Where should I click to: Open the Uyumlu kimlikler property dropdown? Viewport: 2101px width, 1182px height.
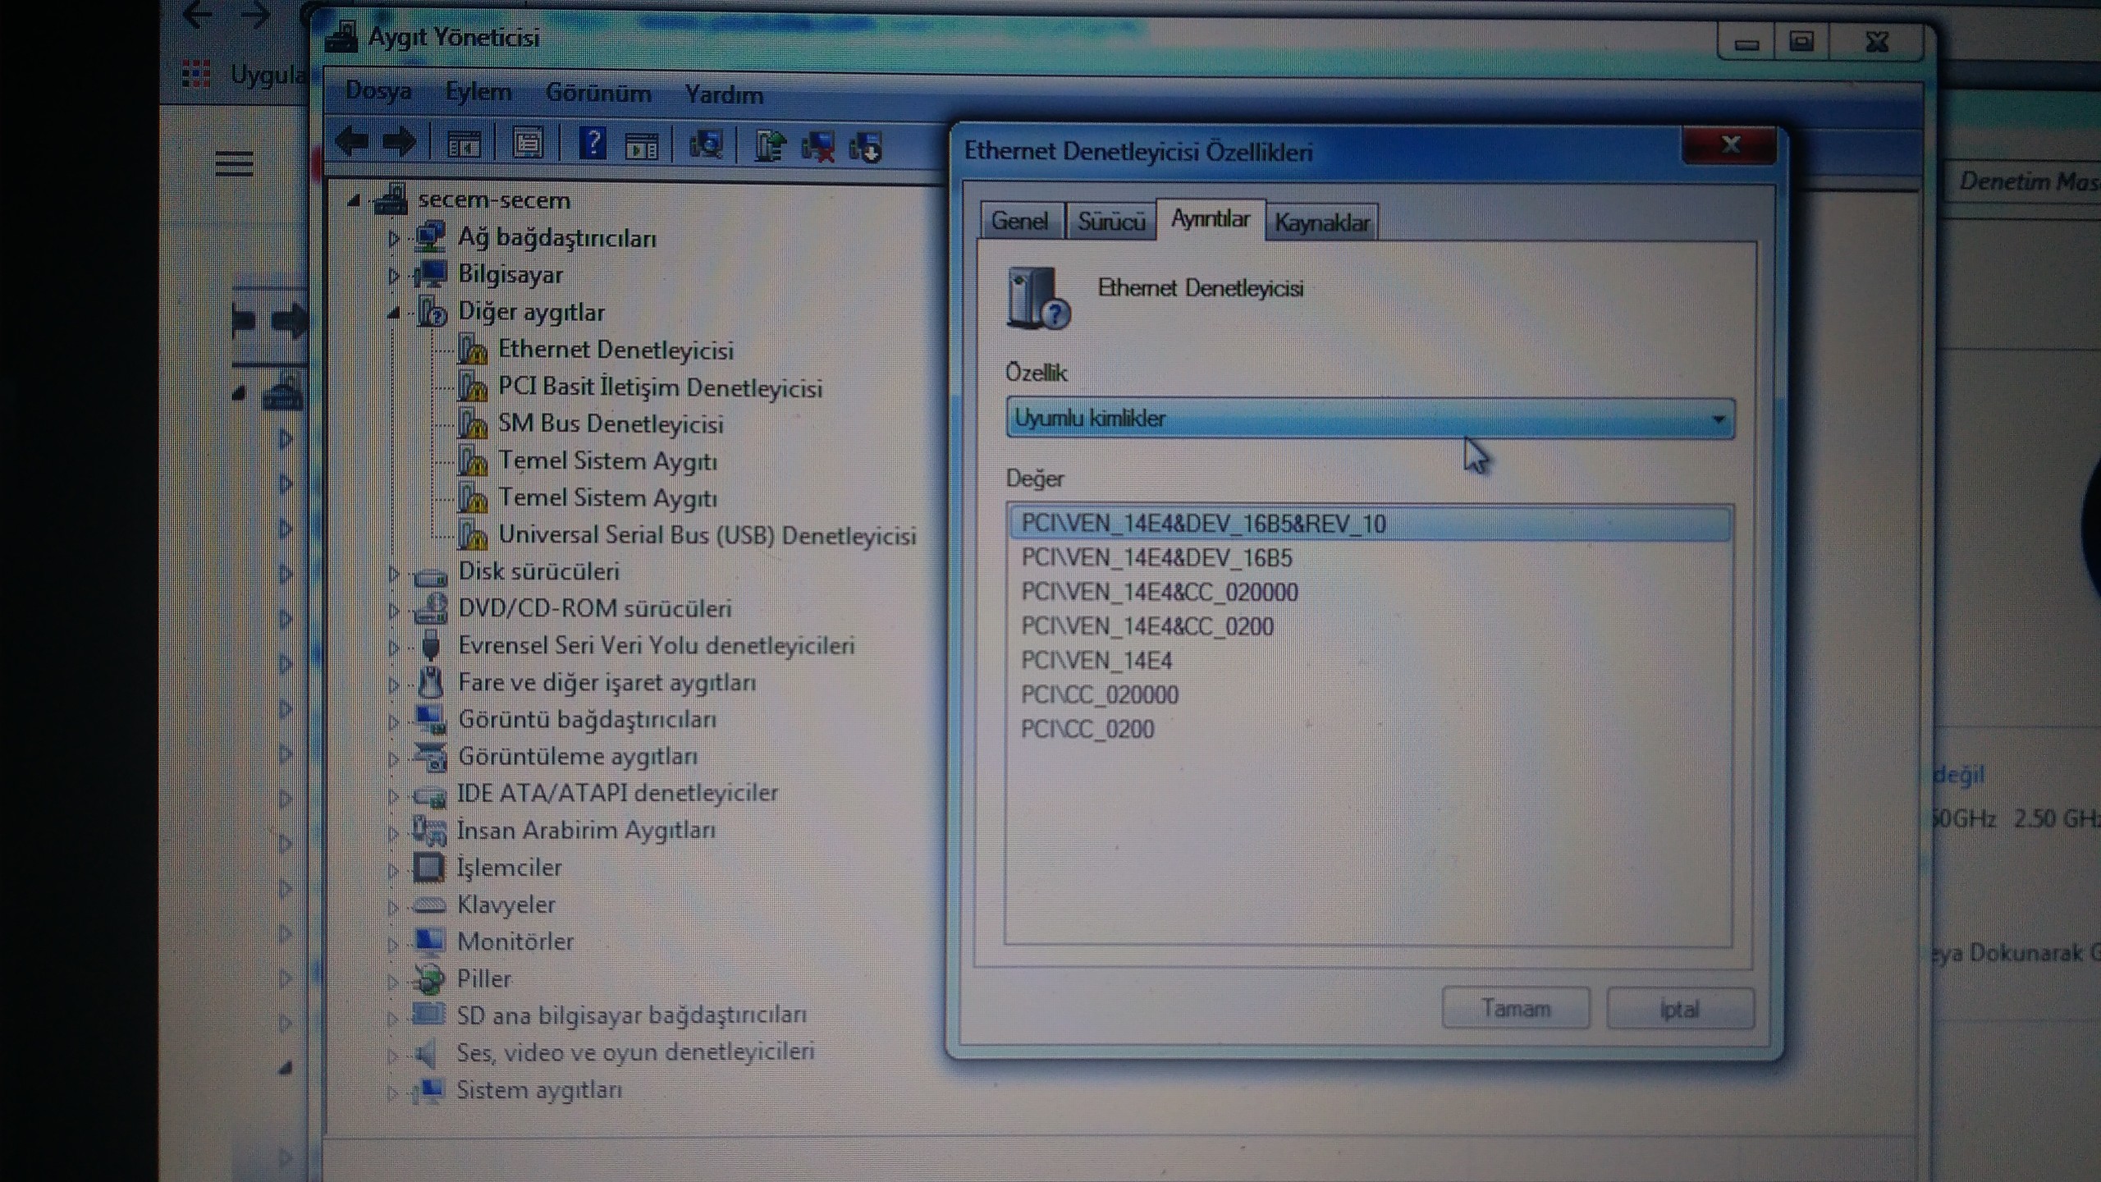[1369, 419]
